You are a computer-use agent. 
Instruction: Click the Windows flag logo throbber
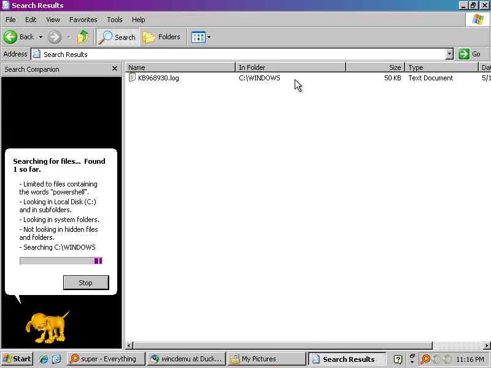coord(478,20)
